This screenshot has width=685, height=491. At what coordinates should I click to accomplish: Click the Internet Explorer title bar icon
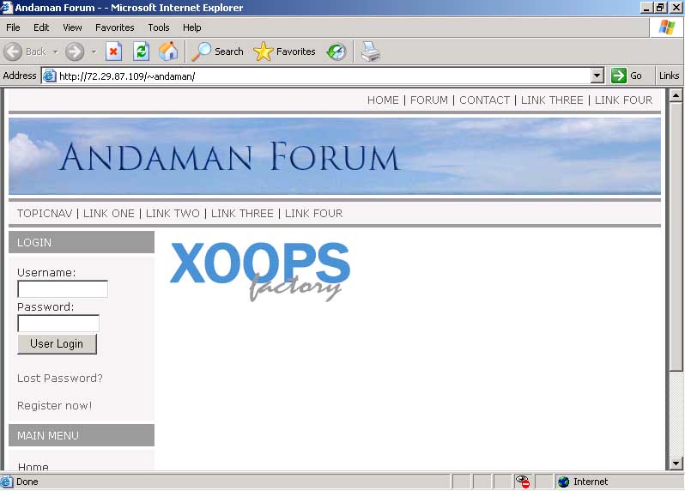click(x=7, y=8)
